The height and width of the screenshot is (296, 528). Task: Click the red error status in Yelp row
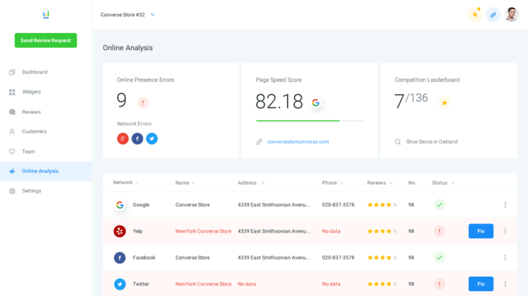[x=439, y=231]
